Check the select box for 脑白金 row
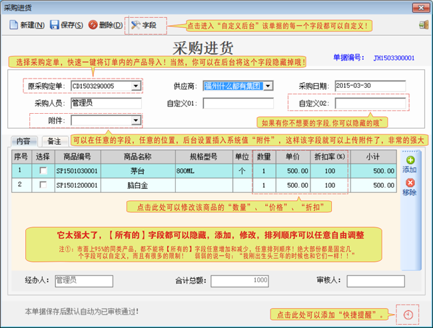Viewport: 433px width, 328px height. (43, 184)
